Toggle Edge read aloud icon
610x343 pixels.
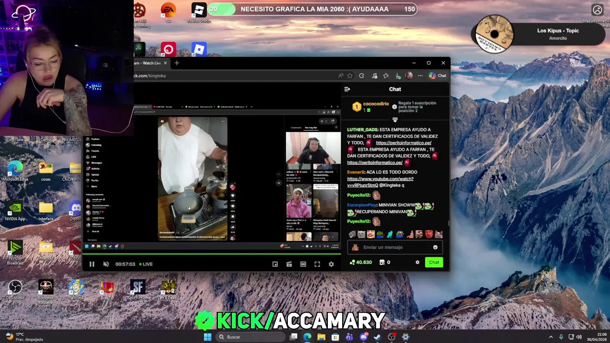tap(341, 76)
